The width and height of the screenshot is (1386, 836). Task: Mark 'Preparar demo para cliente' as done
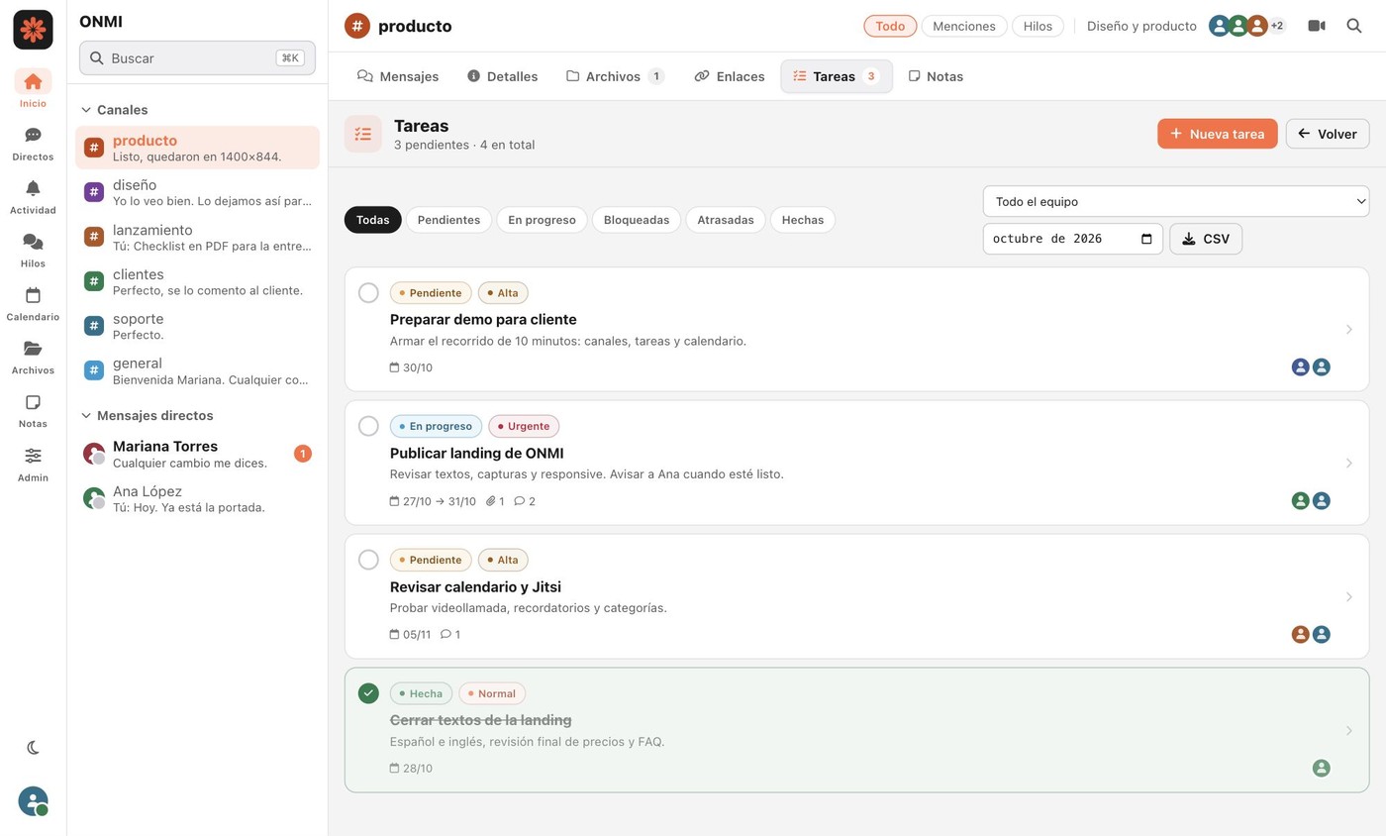pos(368,293)
